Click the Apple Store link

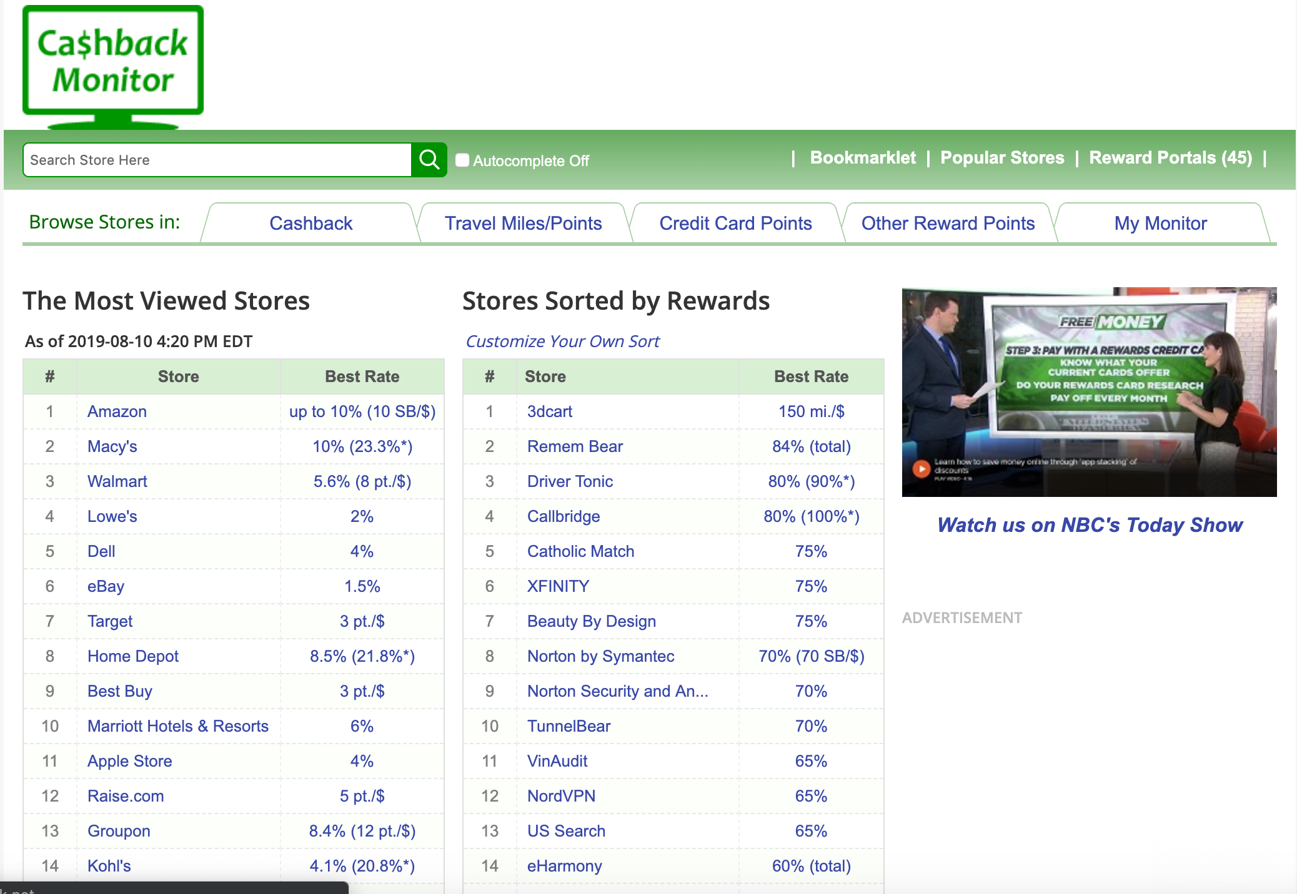coord(130,761)
